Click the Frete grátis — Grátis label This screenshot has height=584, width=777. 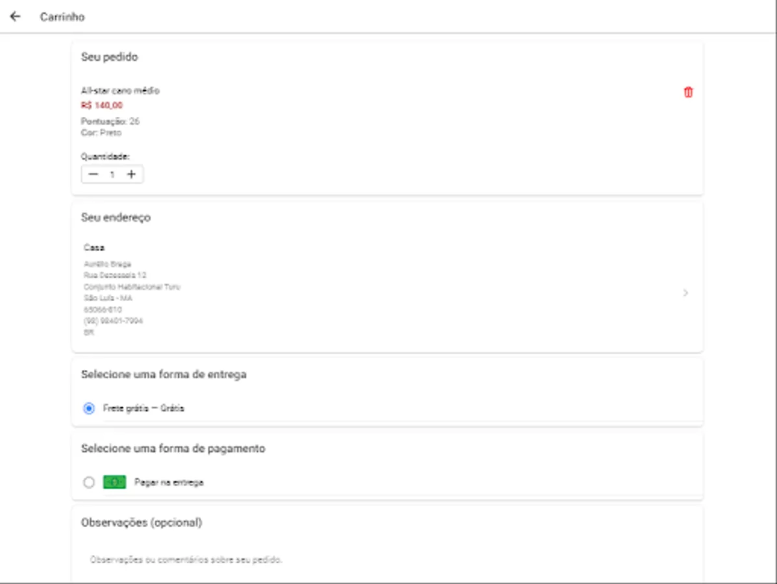coord(143,408)
